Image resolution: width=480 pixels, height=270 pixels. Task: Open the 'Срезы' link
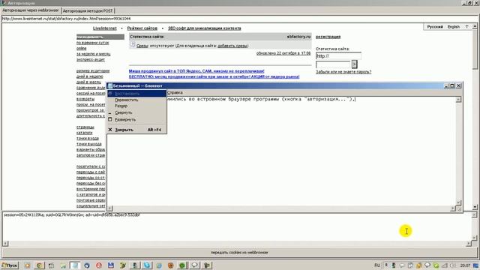[142, 46]
